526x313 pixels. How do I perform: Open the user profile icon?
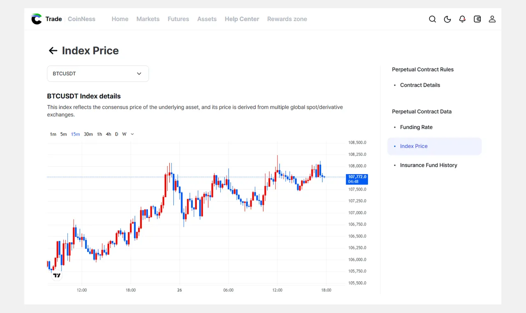(492, 19)
